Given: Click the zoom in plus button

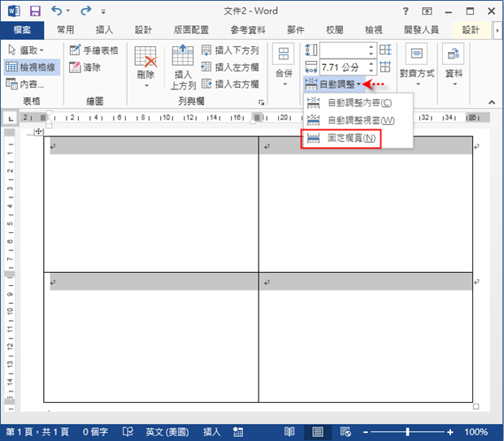Looking at the screenshot, I should click(x=450, y=432).
